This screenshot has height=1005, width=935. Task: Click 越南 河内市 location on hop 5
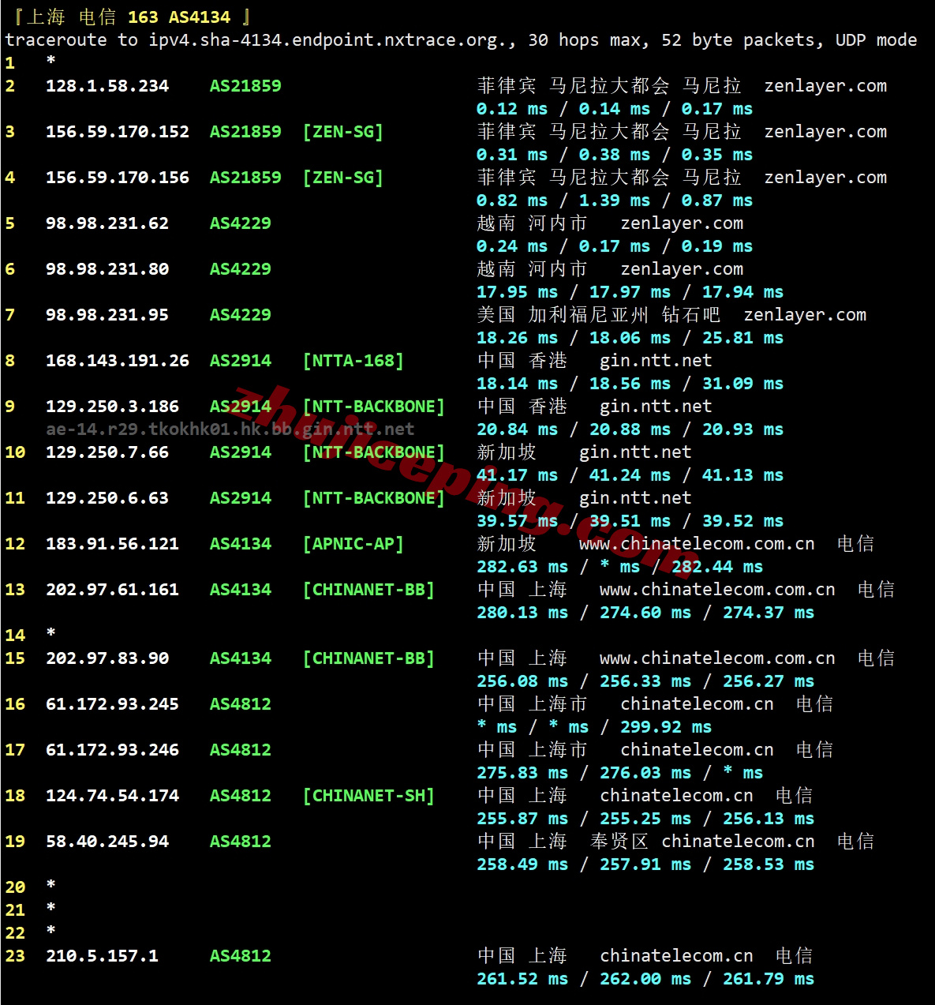532,223
